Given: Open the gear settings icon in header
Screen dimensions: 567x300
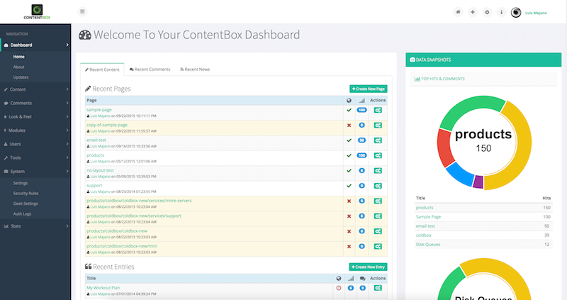Looking at the screenshot, I should (486, 12).
